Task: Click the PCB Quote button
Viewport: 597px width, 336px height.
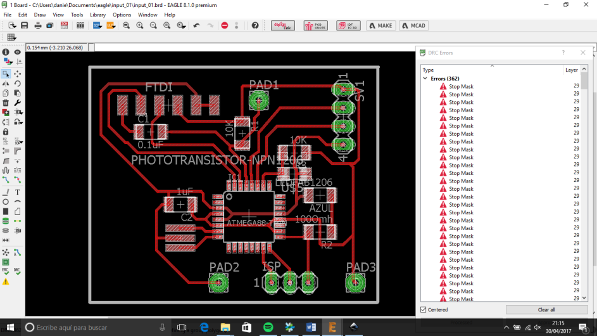Action: pos(316,25)
